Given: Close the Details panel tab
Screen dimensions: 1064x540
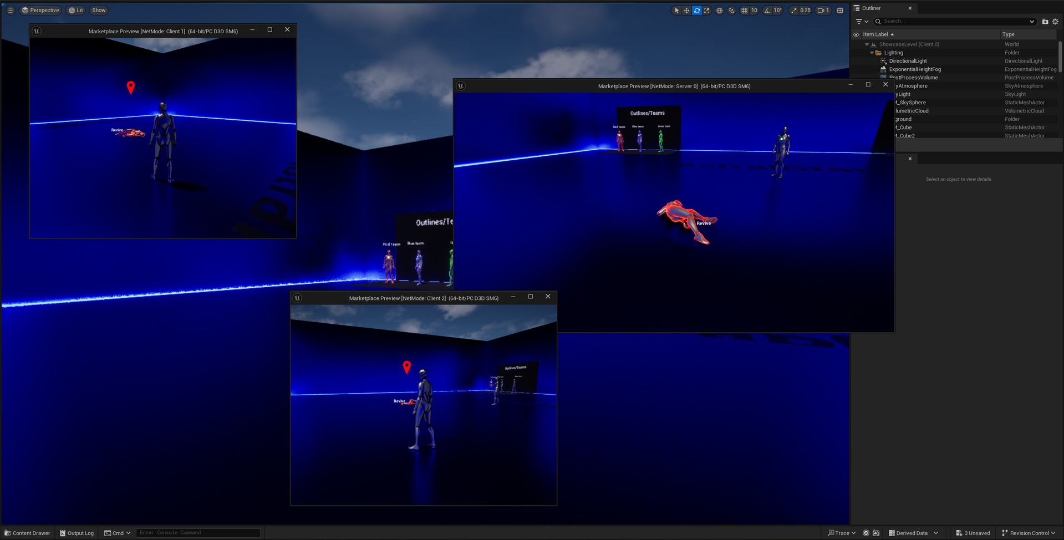Looking at the screenshot, I should click(910, 159).
